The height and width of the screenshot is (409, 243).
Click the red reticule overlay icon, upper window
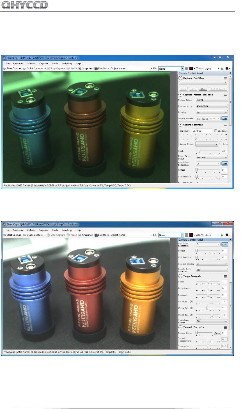[x=191, y=68]
